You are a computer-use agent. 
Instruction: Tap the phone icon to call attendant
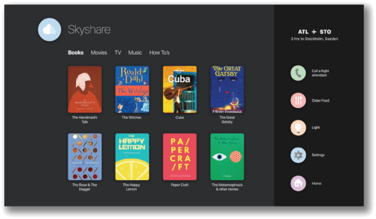pyautogui.click(x=298, y=73)
